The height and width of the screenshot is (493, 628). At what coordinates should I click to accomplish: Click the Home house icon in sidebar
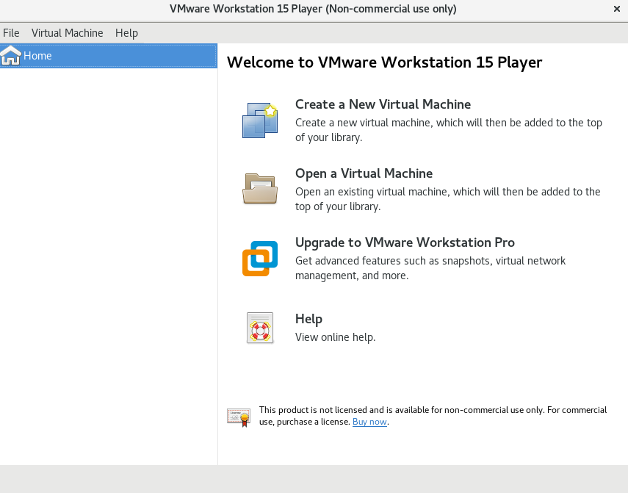[10, 55]
